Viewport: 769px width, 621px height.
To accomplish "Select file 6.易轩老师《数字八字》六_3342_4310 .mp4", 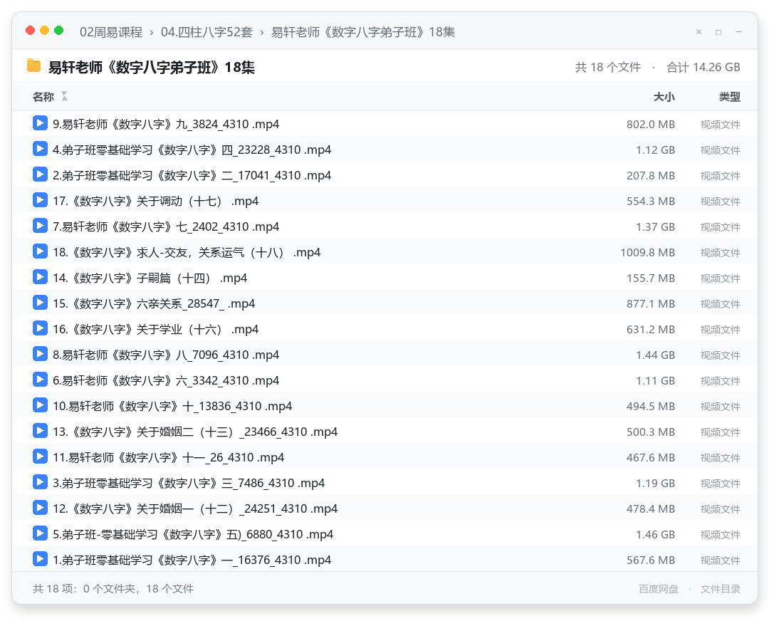I will point(384,380).
